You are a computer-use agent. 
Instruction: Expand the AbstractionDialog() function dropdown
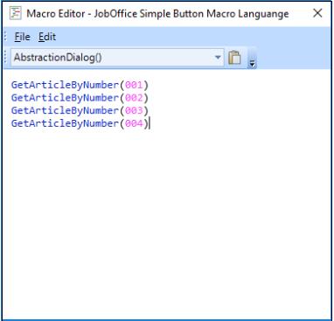(x=218, y=57)
